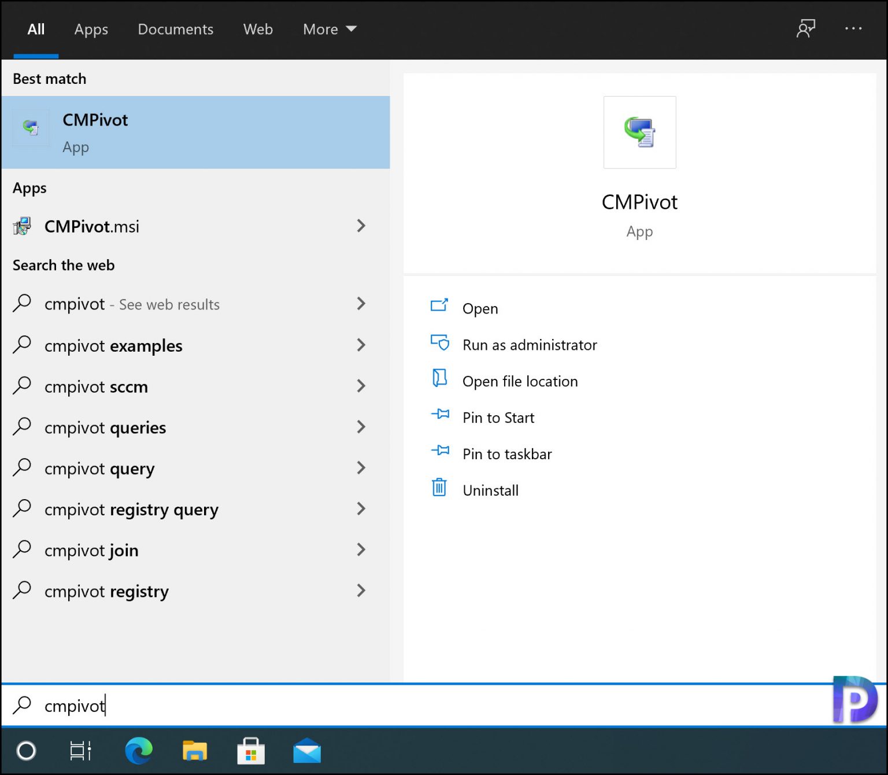
Task: Click the Run as administrator shield icon
Action: [440, 342]
